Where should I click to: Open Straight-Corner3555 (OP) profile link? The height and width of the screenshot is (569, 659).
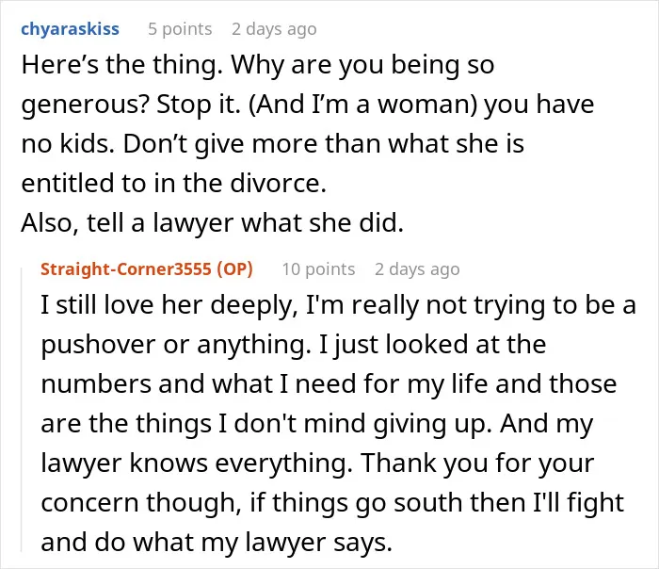point(147,268)
